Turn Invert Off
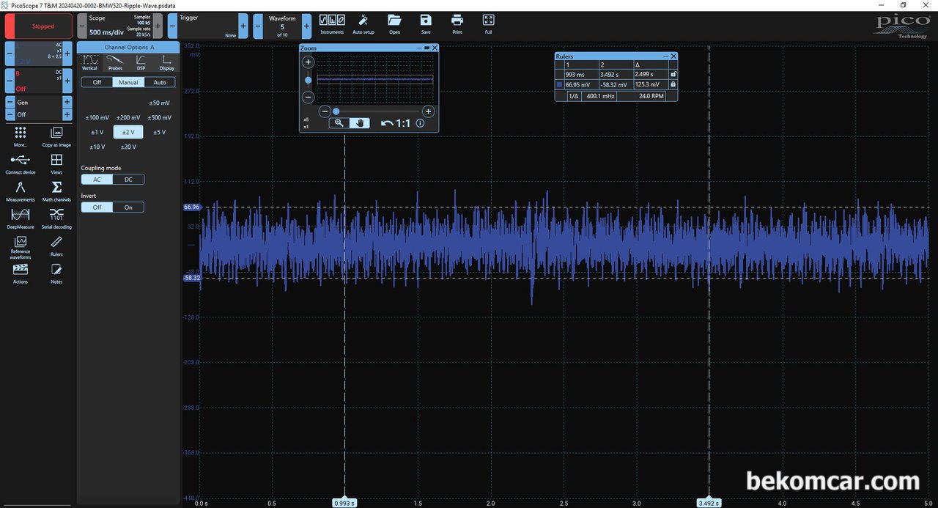 click(97, 207)
